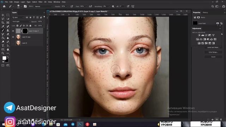Add a Hue/Saturation adjustment
Image resolution: width=226 pixels, height=127 pixels.
click(x=197, y=39)
